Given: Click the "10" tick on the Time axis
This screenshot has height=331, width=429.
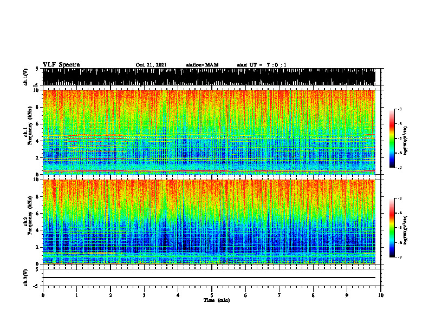Looking at the screenshot, I should (x=381, y=295).
